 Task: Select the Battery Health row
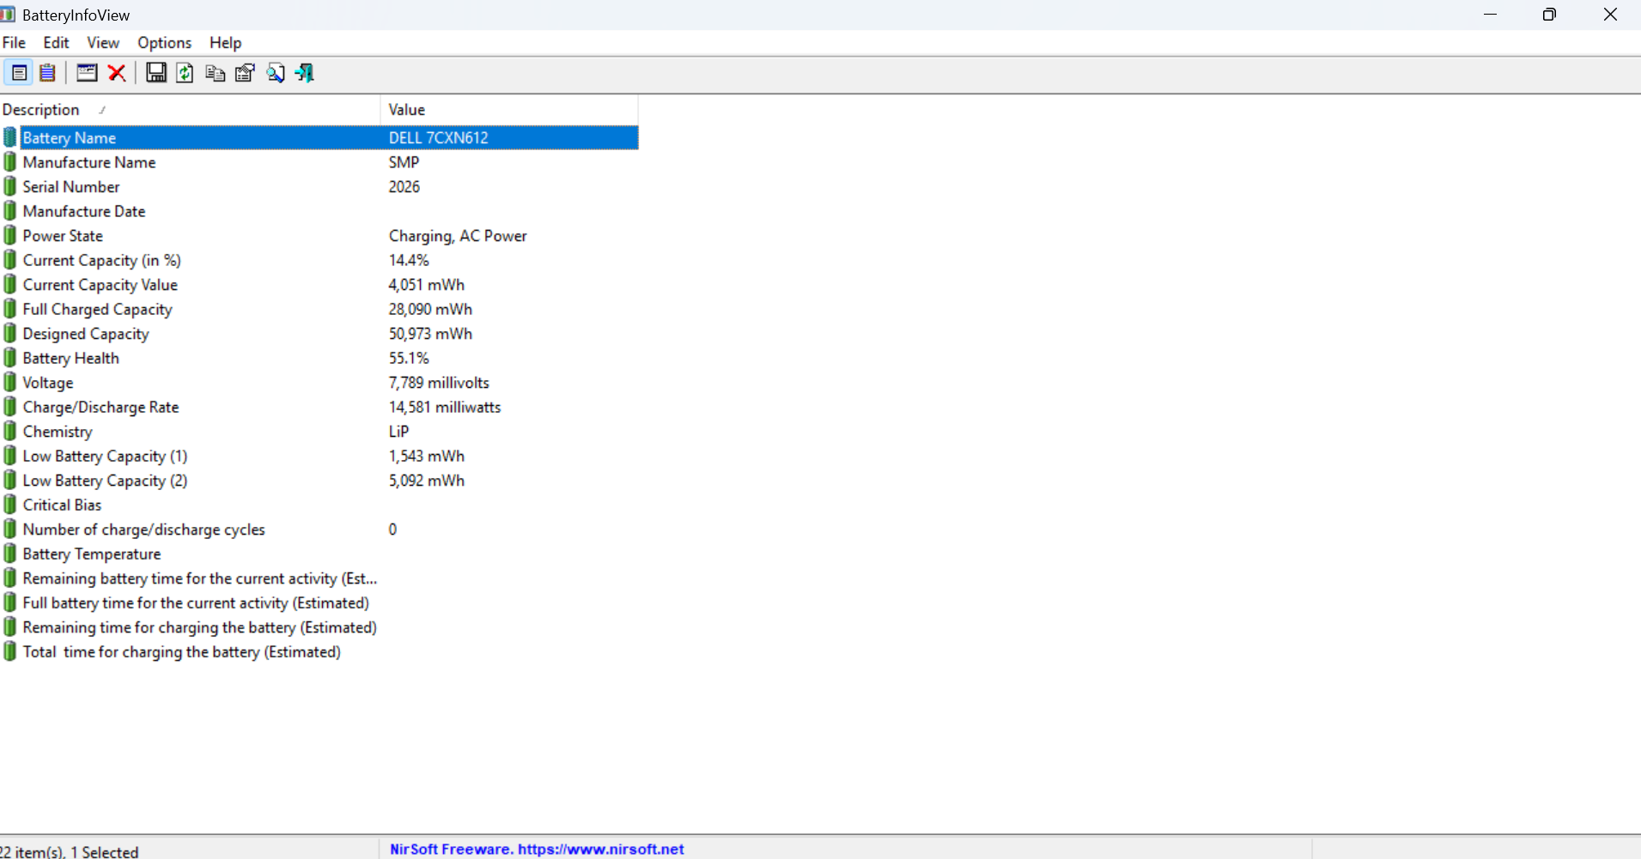pyautogui.click(x=71, y=359)
